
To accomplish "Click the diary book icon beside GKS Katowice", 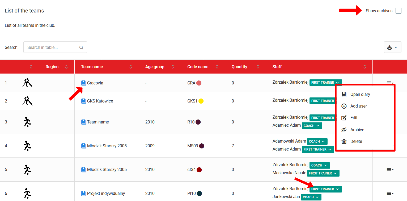I will click(83, 101).
